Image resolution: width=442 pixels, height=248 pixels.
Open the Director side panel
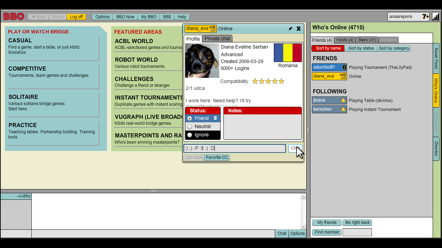[436, 148]
